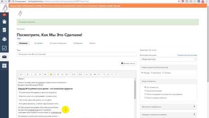209x118 pixels.
Task: Click the unordered list icon in the editor toolbar
Action: (58, 74)
